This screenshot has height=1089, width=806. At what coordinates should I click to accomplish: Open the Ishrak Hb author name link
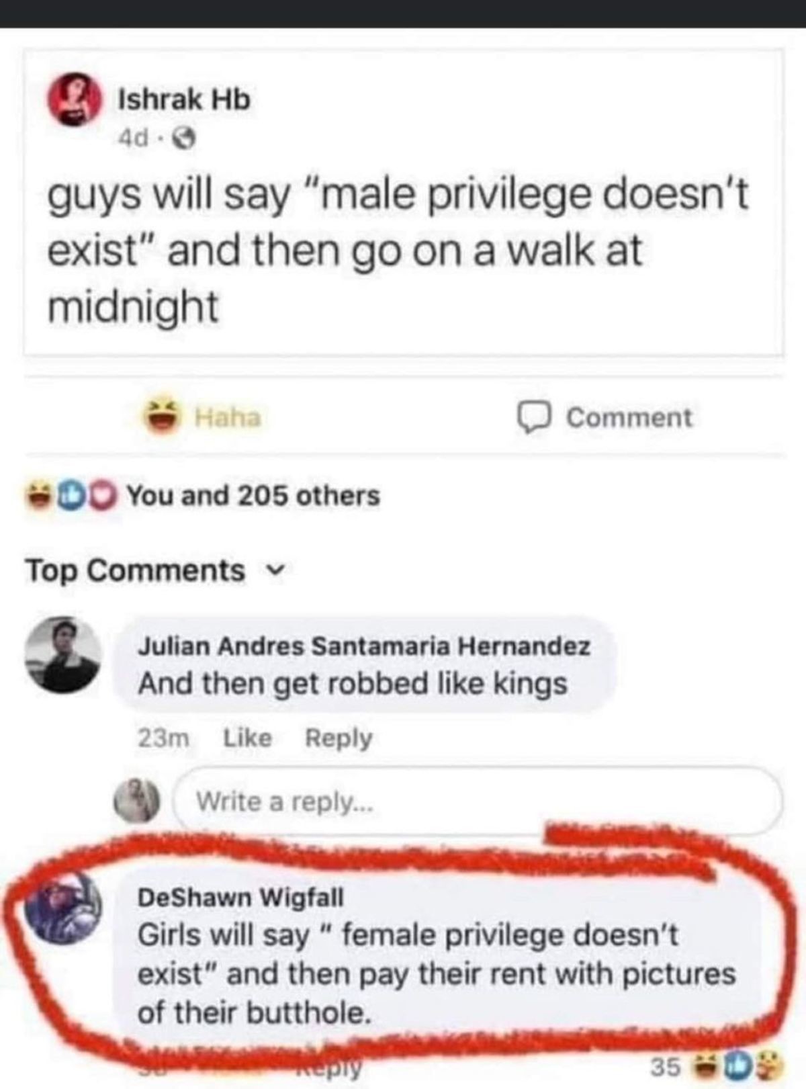point(184,99)
